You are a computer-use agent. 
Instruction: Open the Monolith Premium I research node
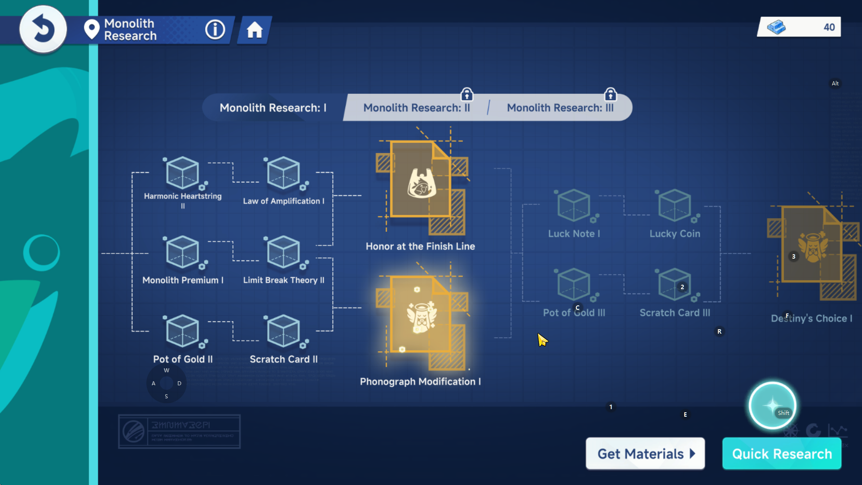click(x=183, y=252)
